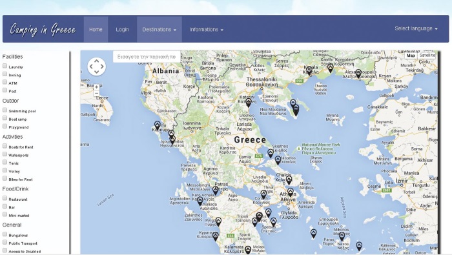This screenshot has width=452, height=255.
Task: Click the camping marker near Spetses
Action: click(273, 222)
